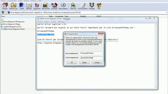Sort by Compressé column header

click(x=59, y=16)
